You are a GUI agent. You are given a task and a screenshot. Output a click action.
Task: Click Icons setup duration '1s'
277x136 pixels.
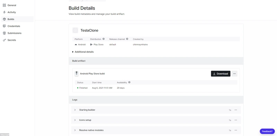point(230,120)
